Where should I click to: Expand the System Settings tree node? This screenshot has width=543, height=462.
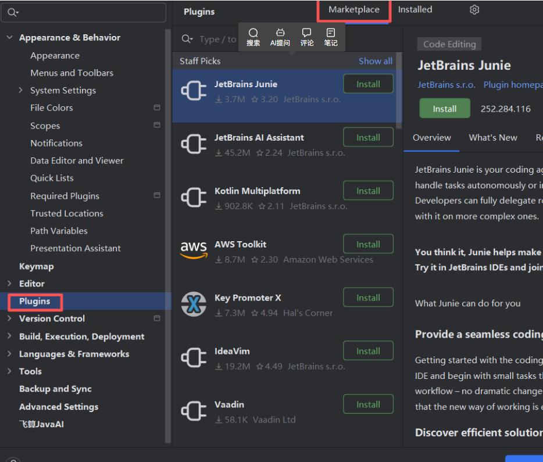click(20, 90)
